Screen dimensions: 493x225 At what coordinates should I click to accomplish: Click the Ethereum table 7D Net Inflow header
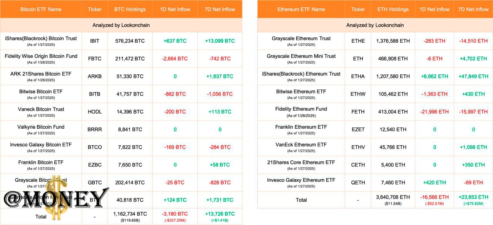(473, 9)
